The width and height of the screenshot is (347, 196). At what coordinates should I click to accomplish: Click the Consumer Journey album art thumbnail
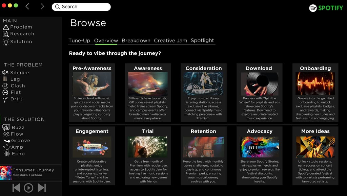6,173
